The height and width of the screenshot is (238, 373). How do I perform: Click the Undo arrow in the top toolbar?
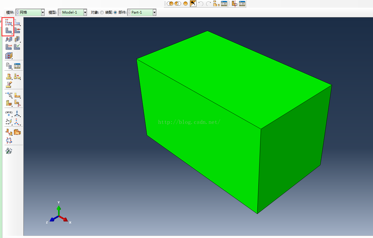[201, 4]
